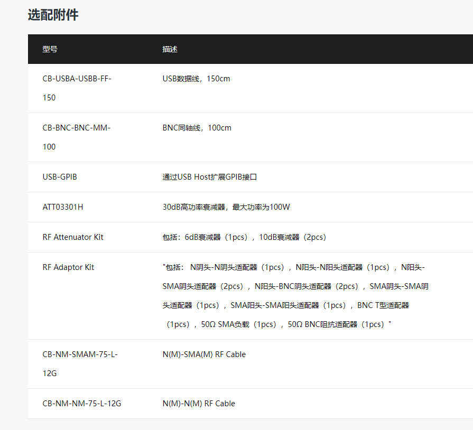Click the BNC同轴线, 100cm description
The height and width of the screenshot is (430, 473).
[x=197, y=128]
